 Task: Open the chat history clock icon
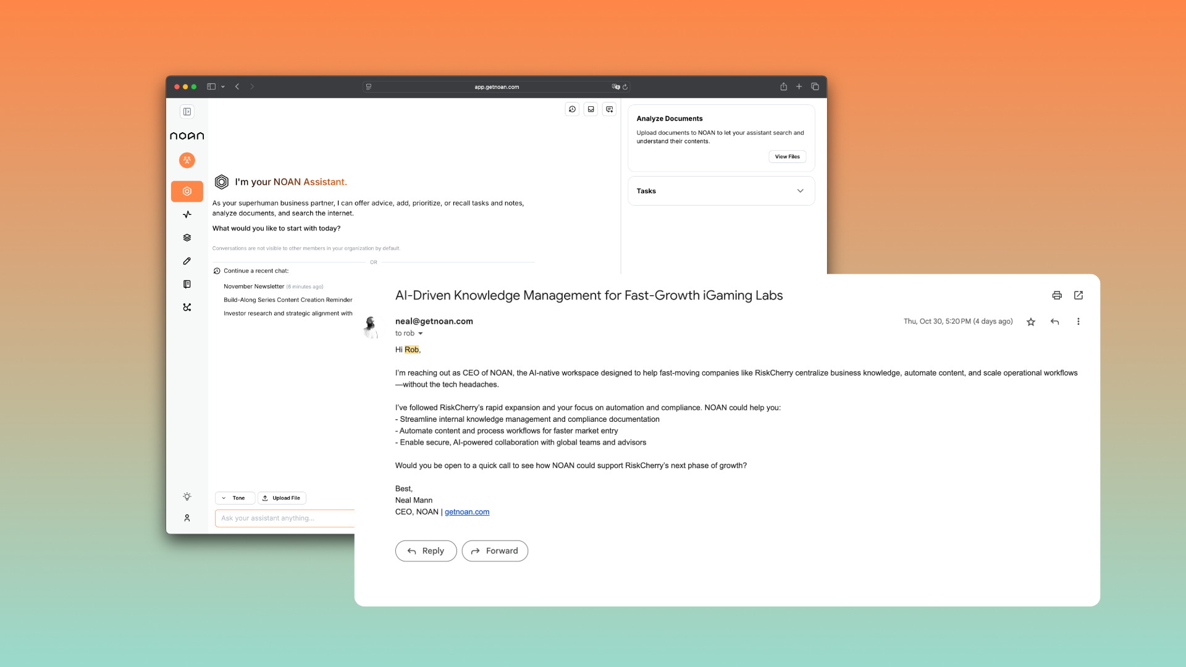[572, 109]
